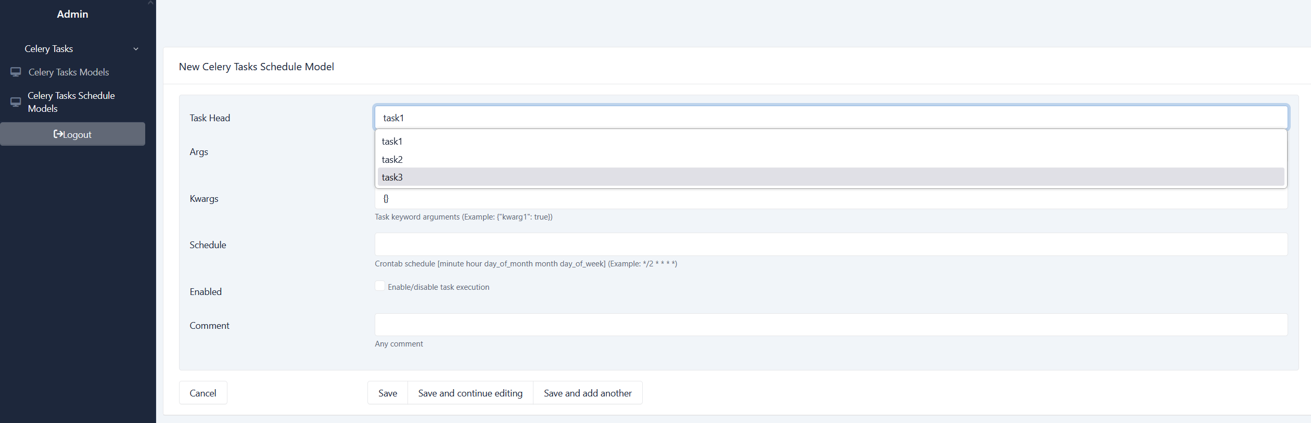Open the Task Head combo box
This screenshot has height=423, width=1311.
tap(831, 118)
